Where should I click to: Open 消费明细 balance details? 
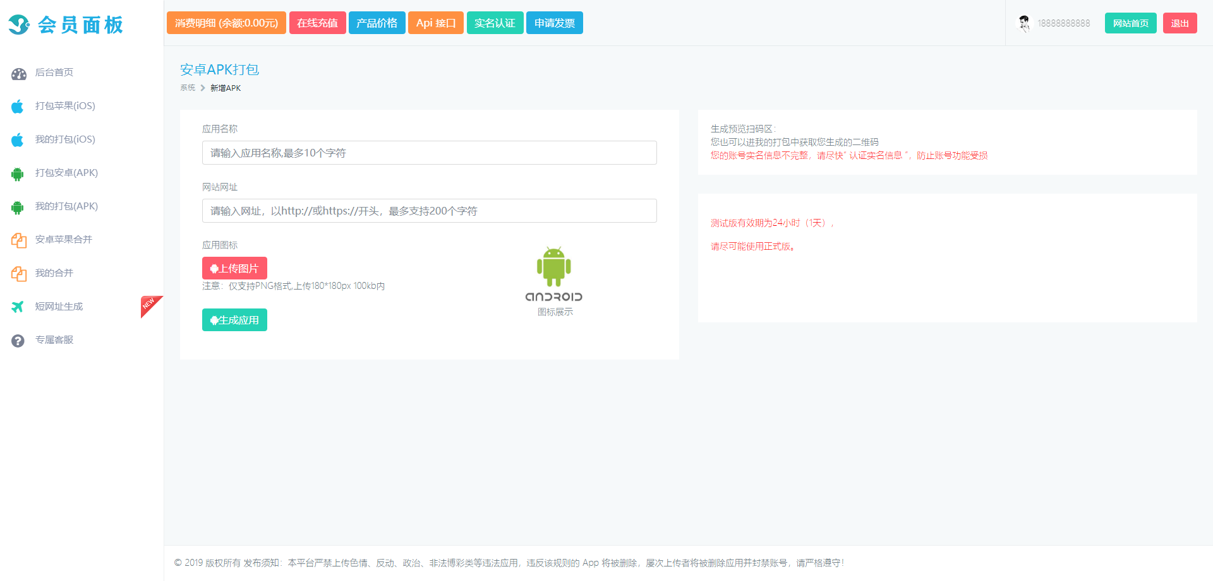click(226, 23)
